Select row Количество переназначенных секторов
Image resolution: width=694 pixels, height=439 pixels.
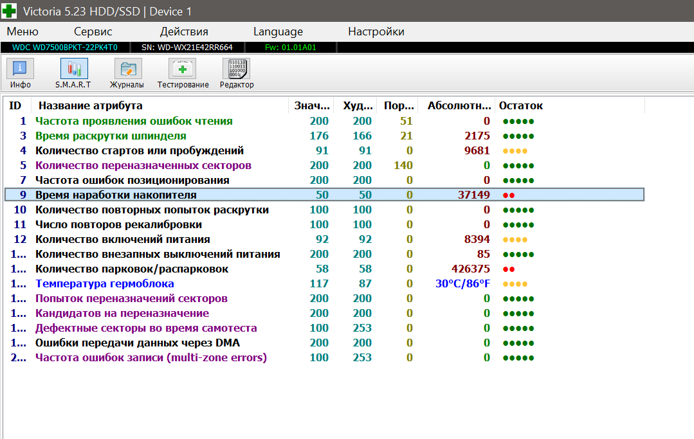[324, 165]
